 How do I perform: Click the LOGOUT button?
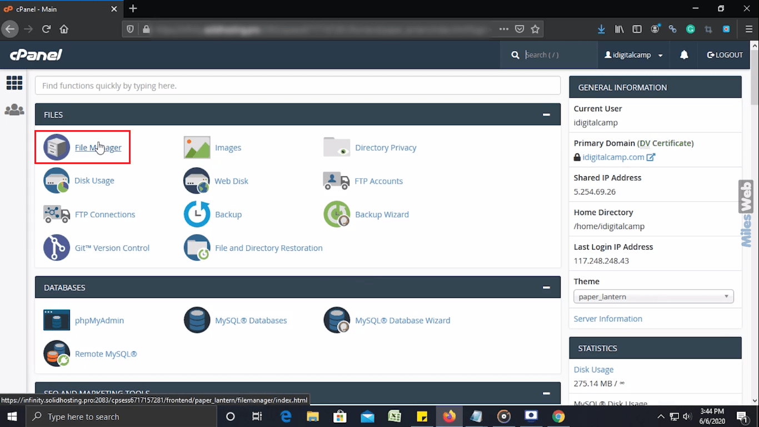(725, 55)
